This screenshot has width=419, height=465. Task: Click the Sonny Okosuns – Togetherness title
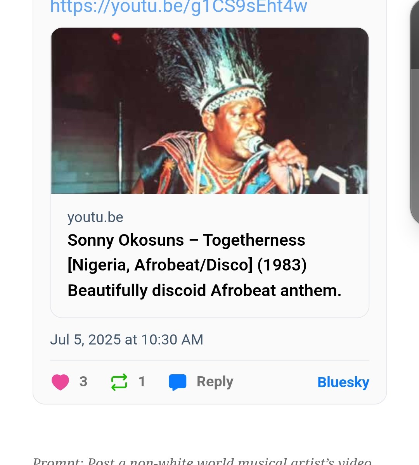coord(186,240)
